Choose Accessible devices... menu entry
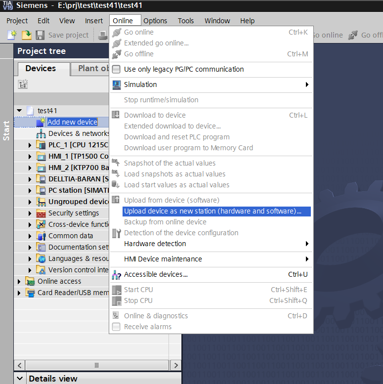This screenshot has height=384, width=383. (x=211, y=274)
